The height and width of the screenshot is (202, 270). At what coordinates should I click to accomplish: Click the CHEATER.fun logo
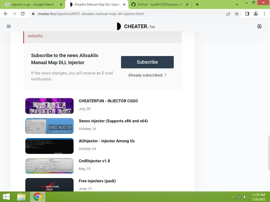pyautogui.click(x=136, y=26)
